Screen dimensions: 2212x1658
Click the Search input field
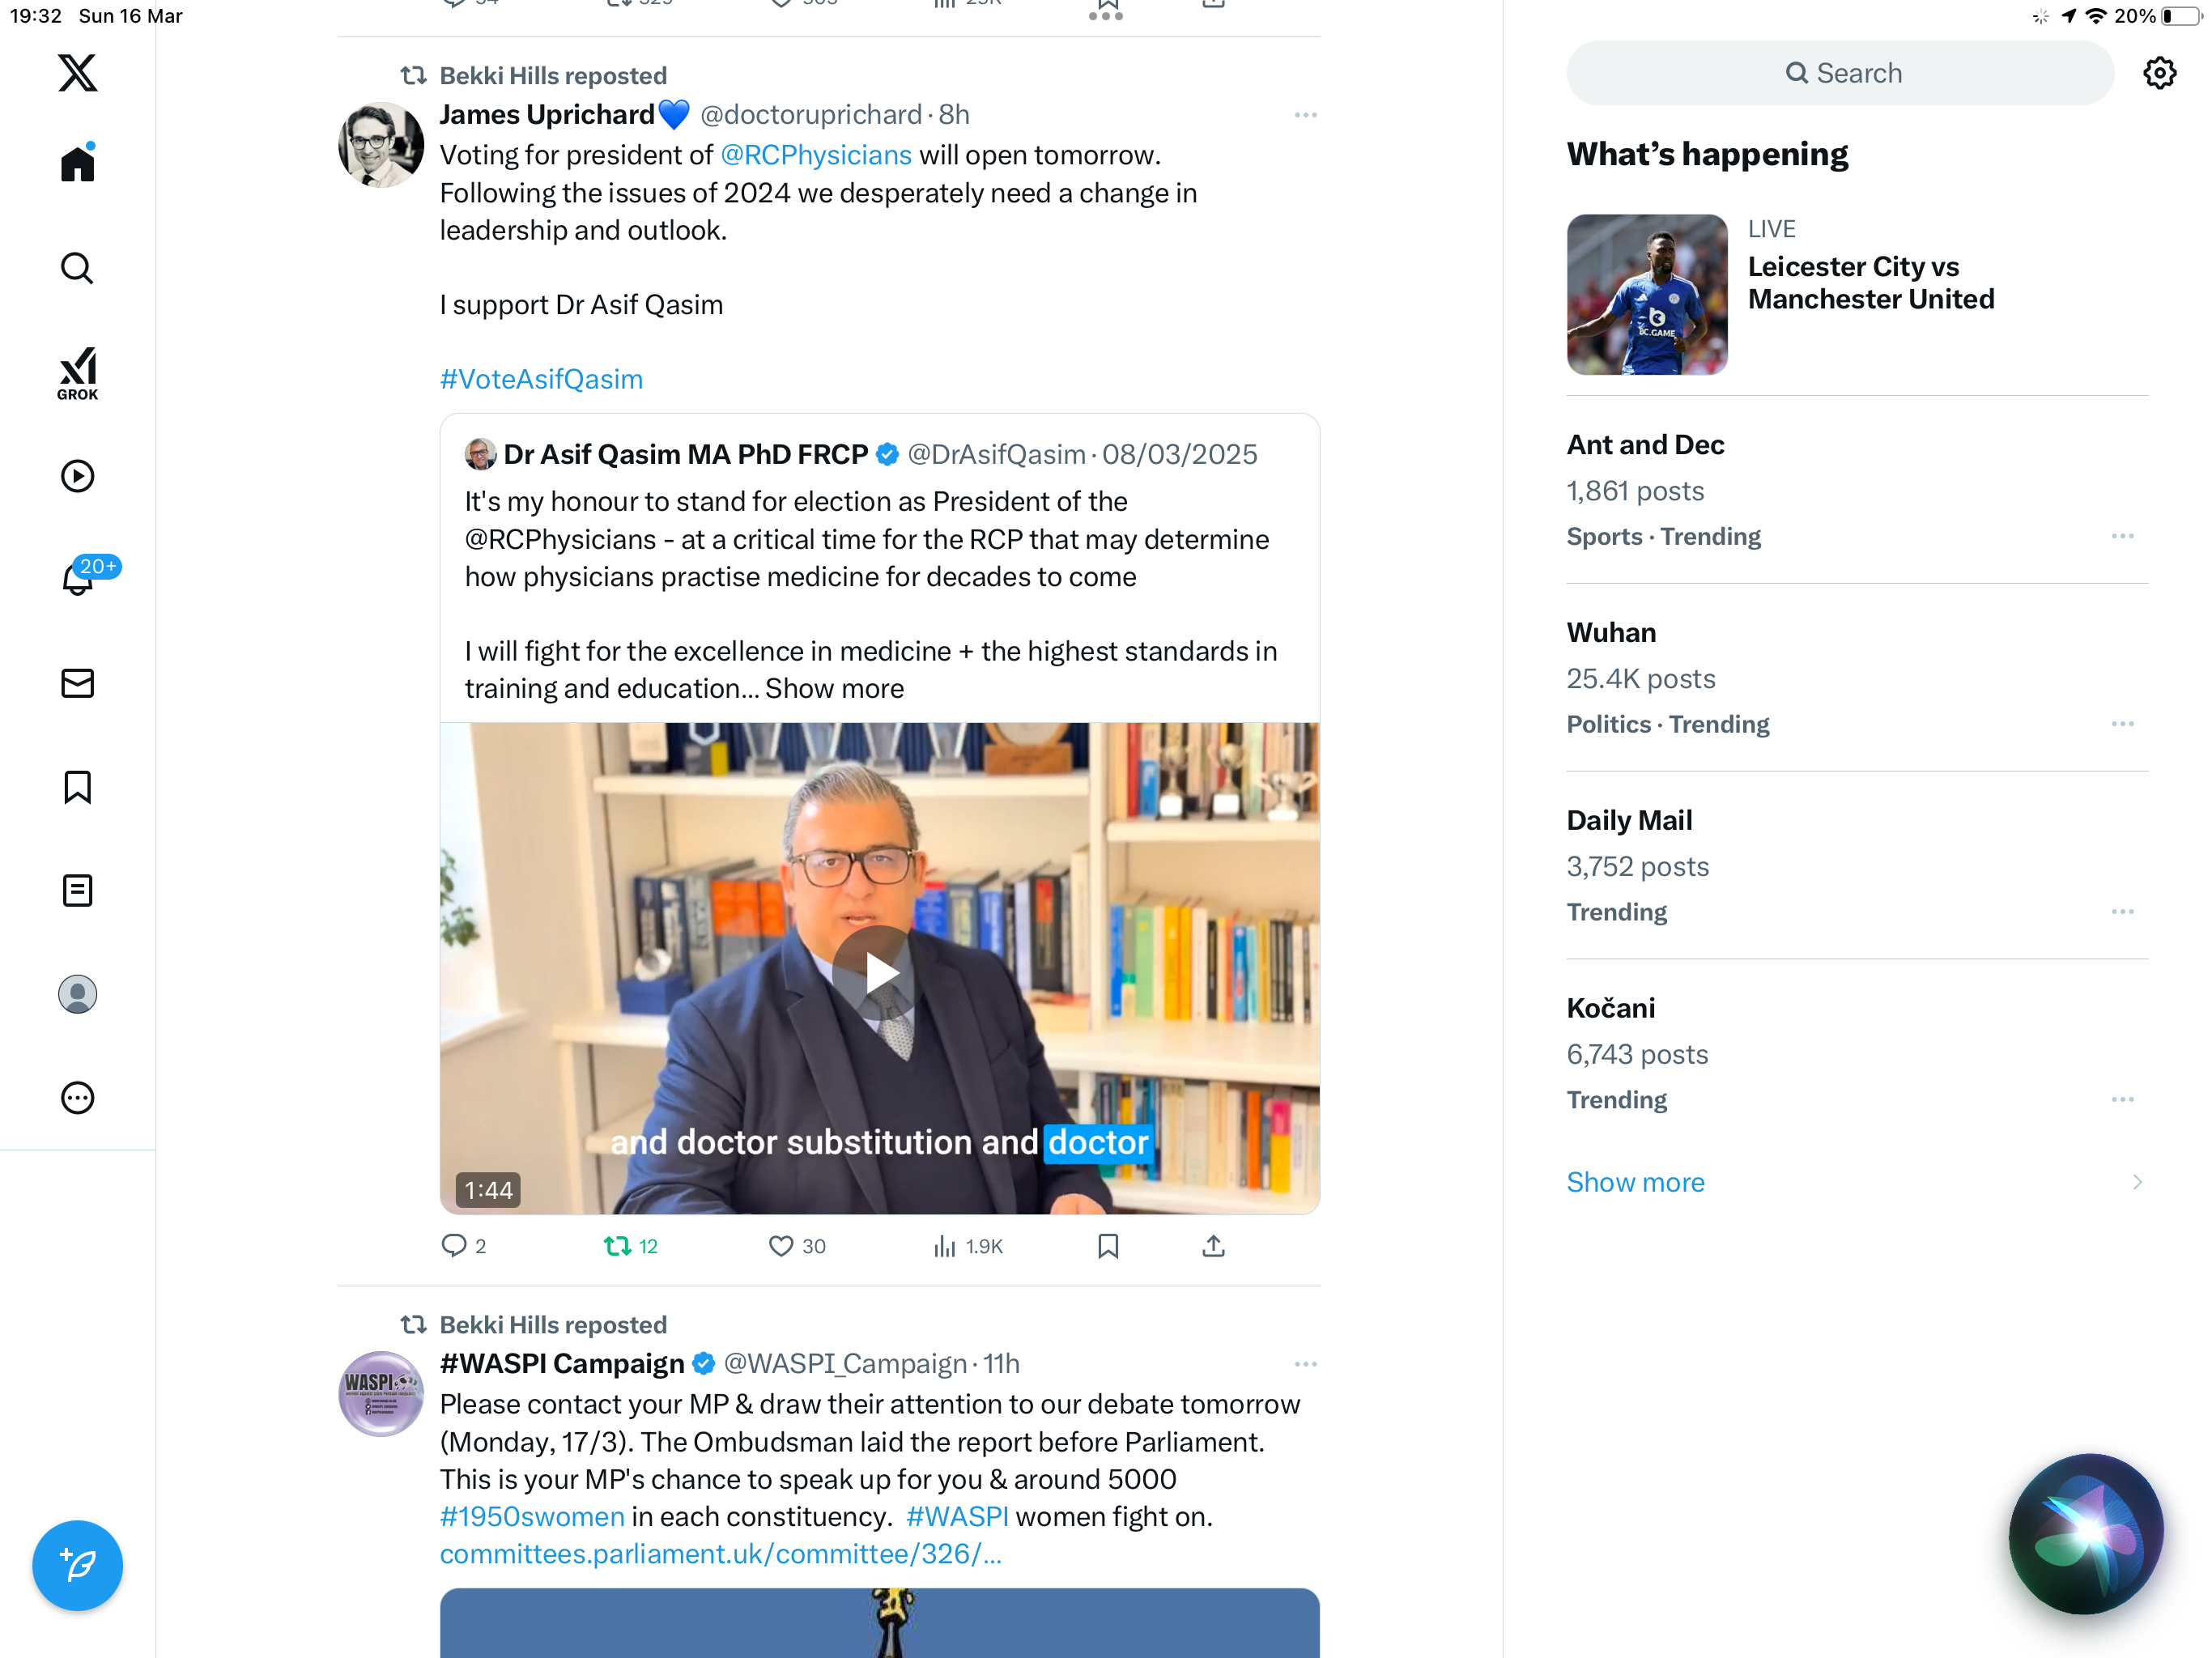1840,73
